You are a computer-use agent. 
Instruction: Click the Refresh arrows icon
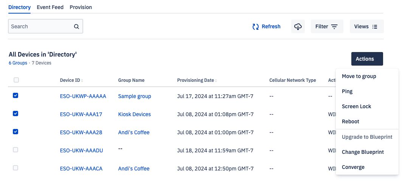(x=256, y=27)
